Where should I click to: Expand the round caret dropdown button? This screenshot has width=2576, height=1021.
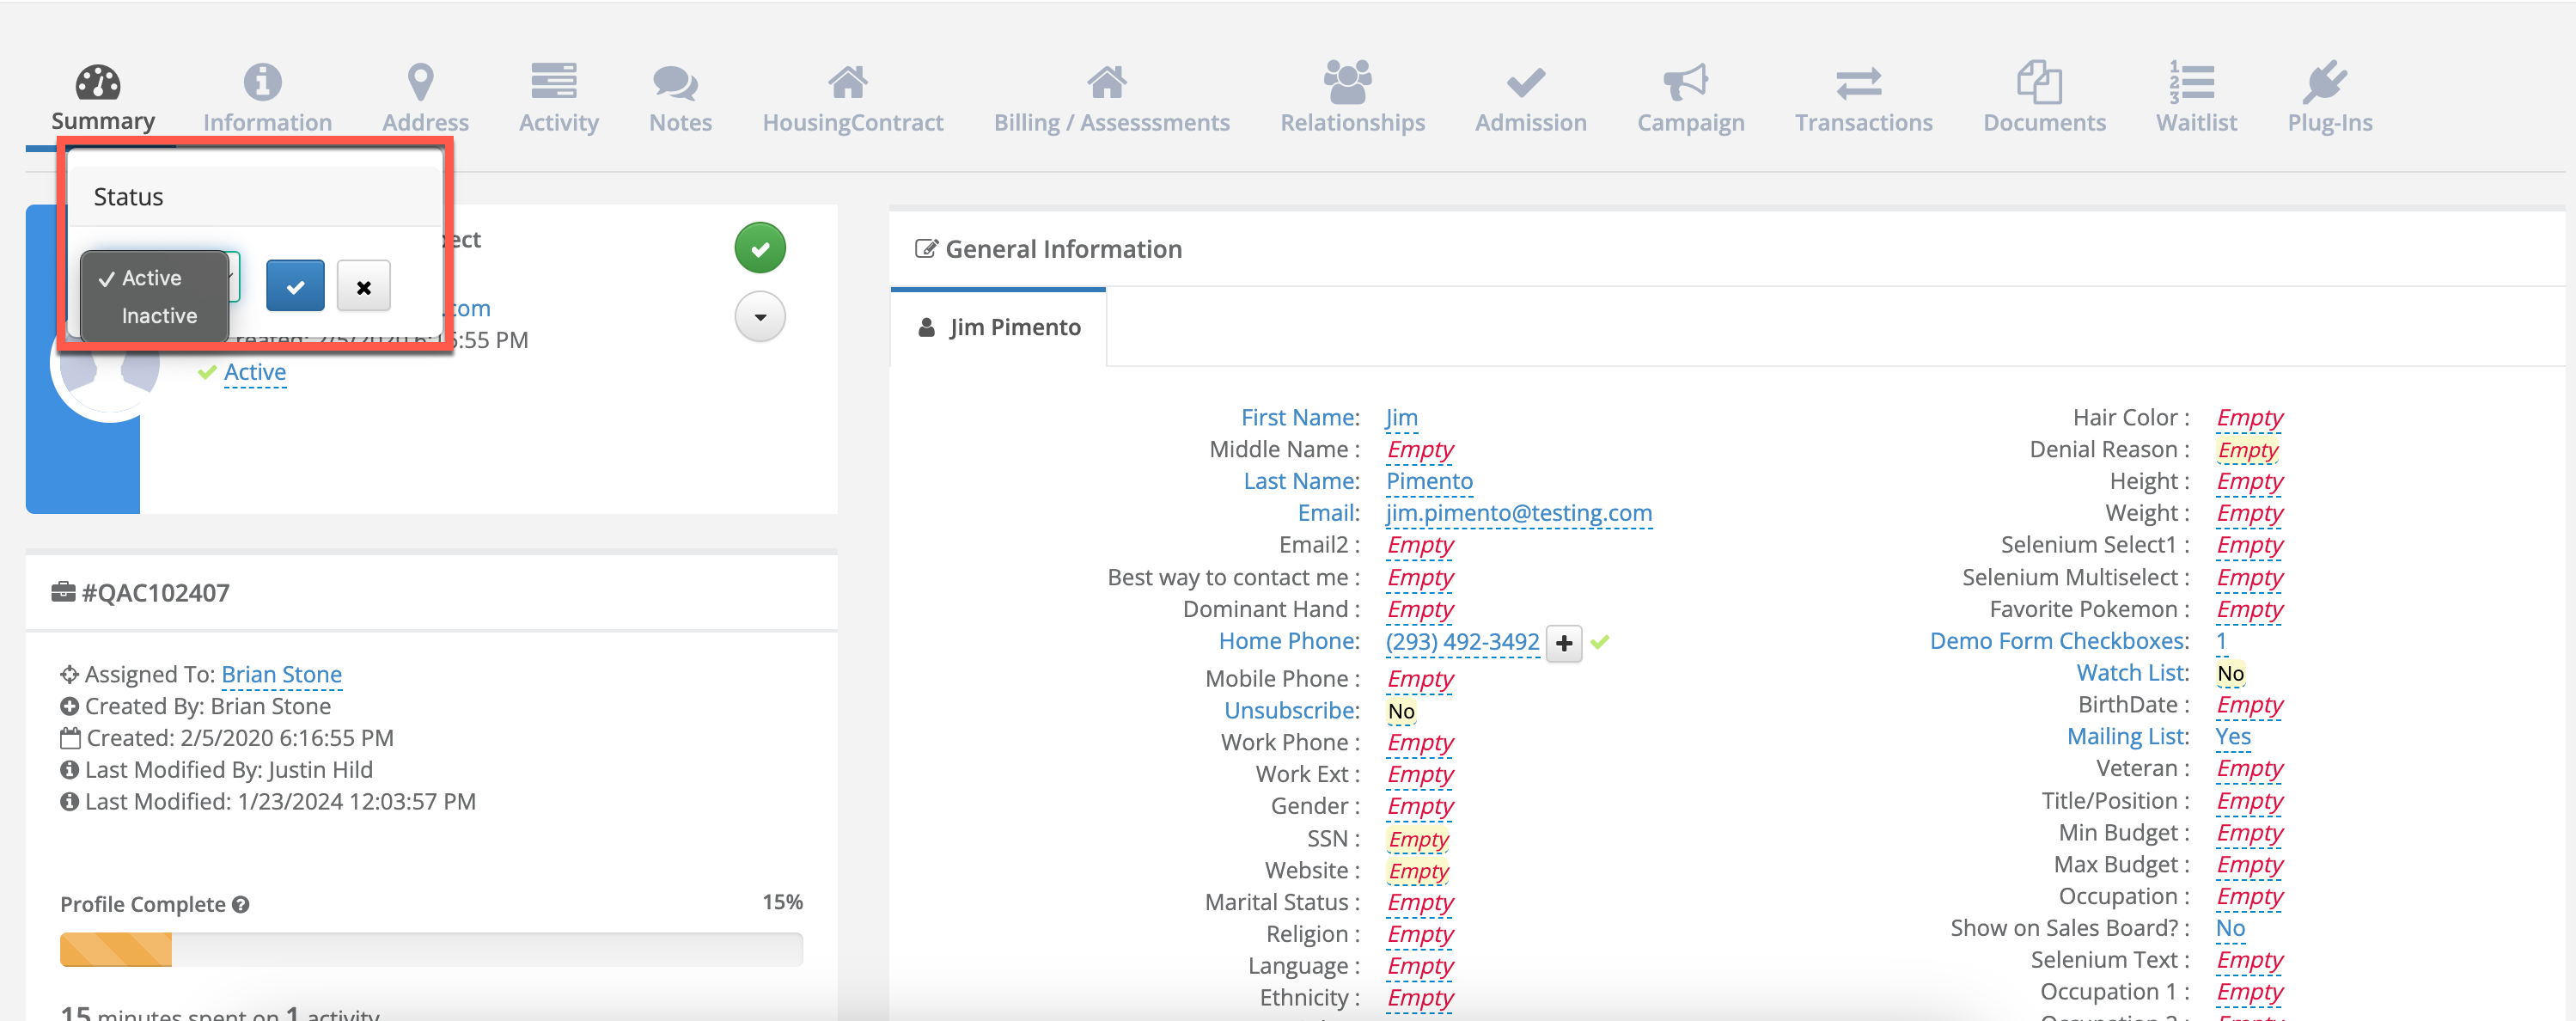click(x=760, y=317)
